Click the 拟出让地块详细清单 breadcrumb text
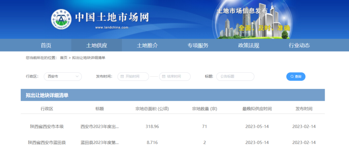 pyautogui.click(x=89, y=58)
